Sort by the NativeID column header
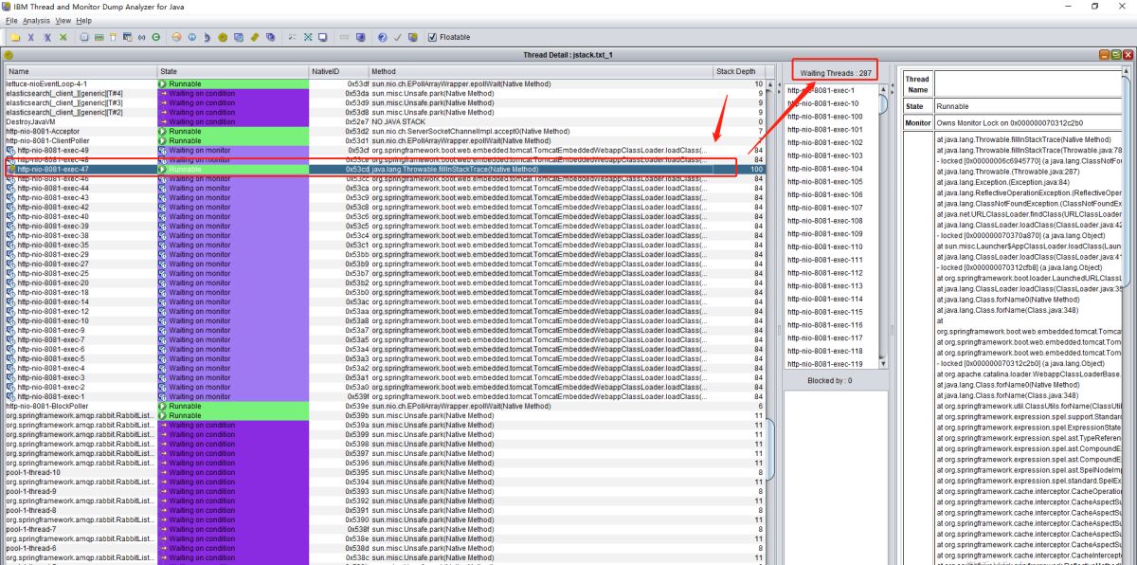This screenshot has width=1137, height=565. [338, 71]
